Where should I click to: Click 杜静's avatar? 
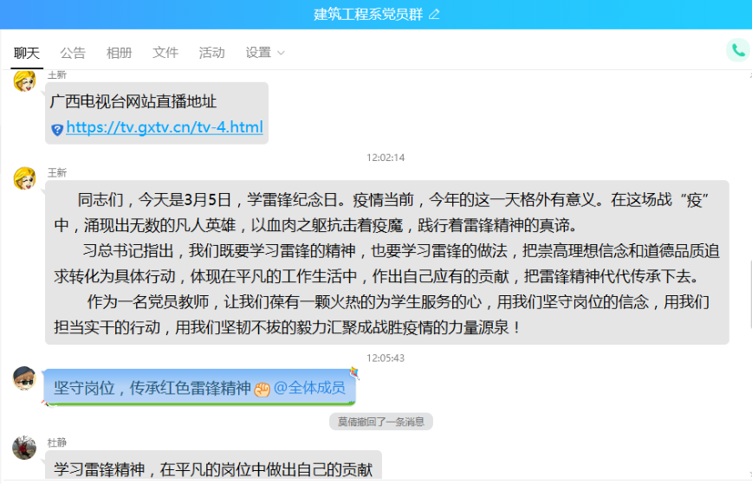[24, 448]
